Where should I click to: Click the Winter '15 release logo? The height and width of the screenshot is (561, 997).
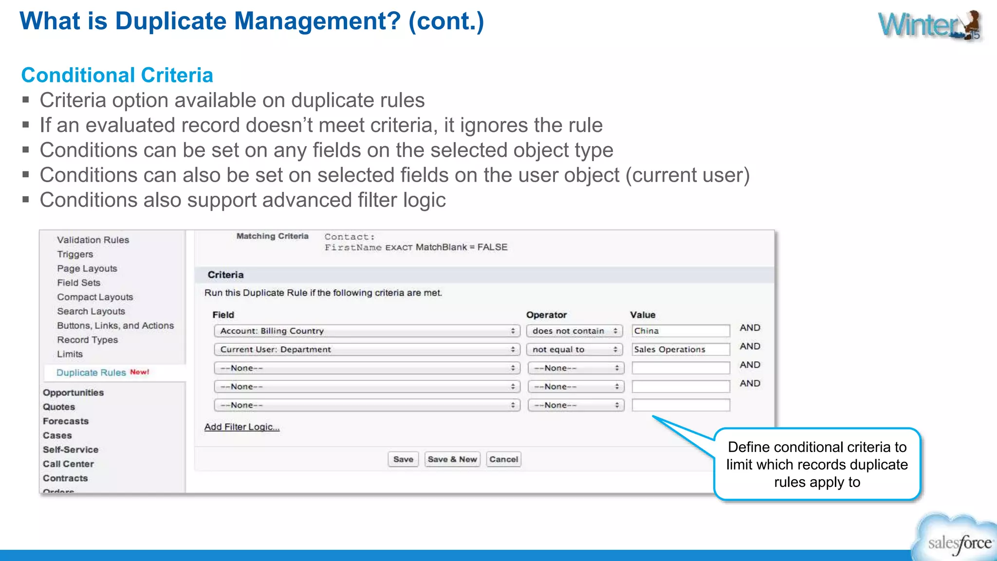click(930, 25)
